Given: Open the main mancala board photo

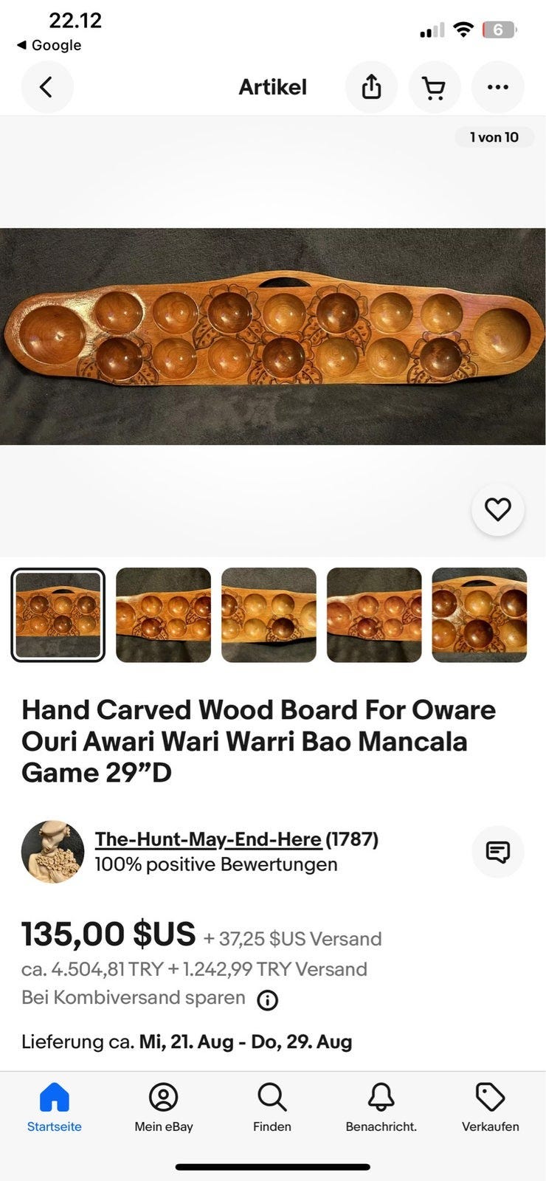Looking at the screenshot, I should (273, 336).
